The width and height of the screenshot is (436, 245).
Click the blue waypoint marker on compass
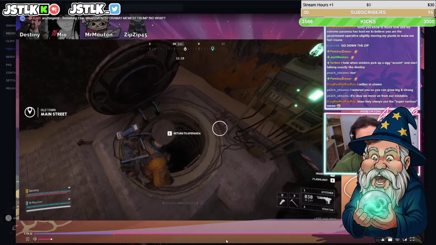[x=213, y=49]
